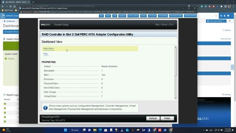Open the Console Controls button
Screen dimensions: 236x133
pyautogui.click(x=190, y=16)
